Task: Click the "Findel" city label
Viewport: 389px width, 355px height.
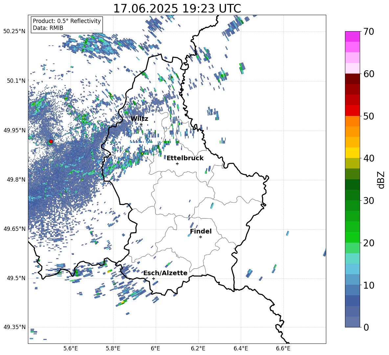Action: 201,231
